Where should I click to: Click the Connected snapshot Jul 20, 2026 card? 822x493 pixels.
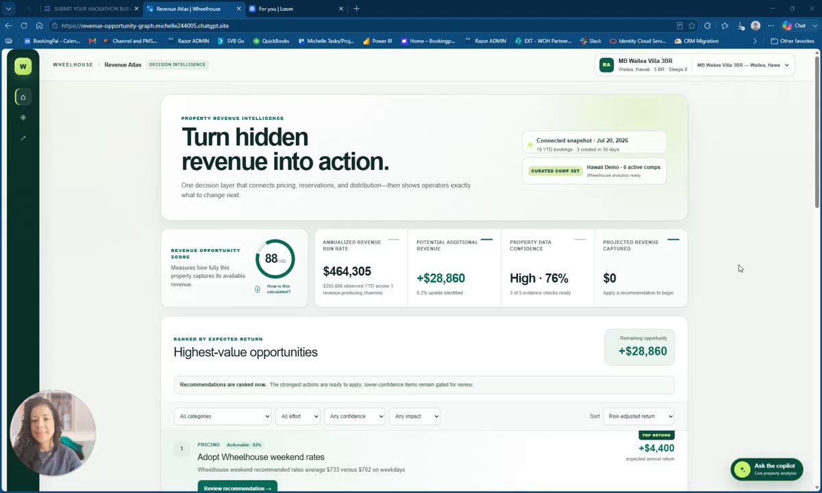(594, 144)
